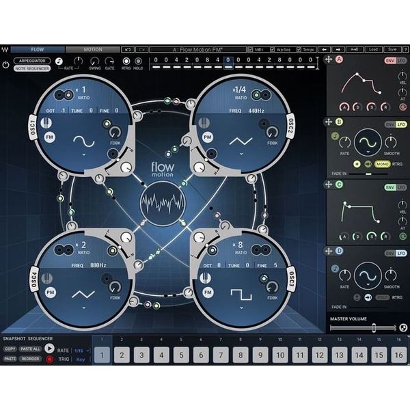Click the undo arrow button

pos(128,49)
